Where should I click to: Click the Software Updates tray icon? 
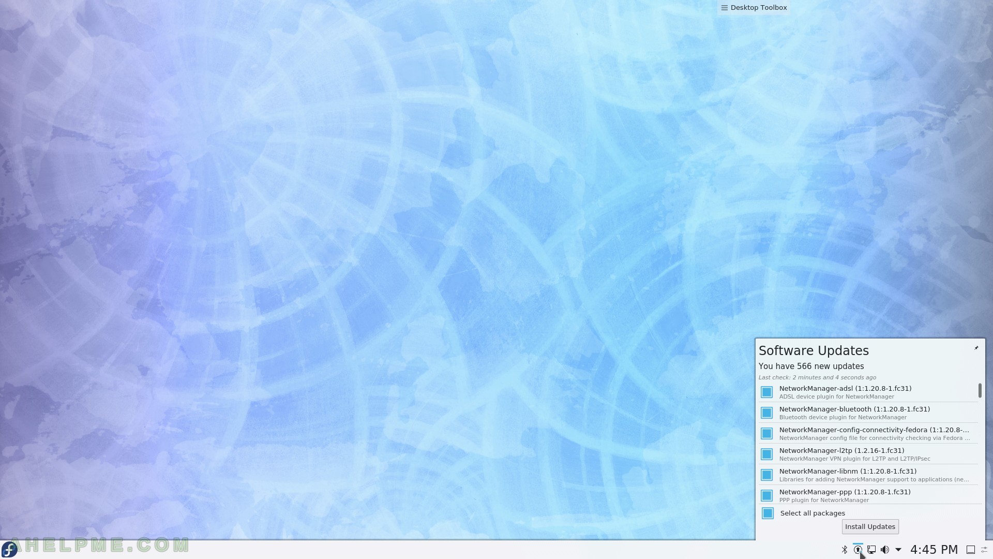(x=858, y=550)
